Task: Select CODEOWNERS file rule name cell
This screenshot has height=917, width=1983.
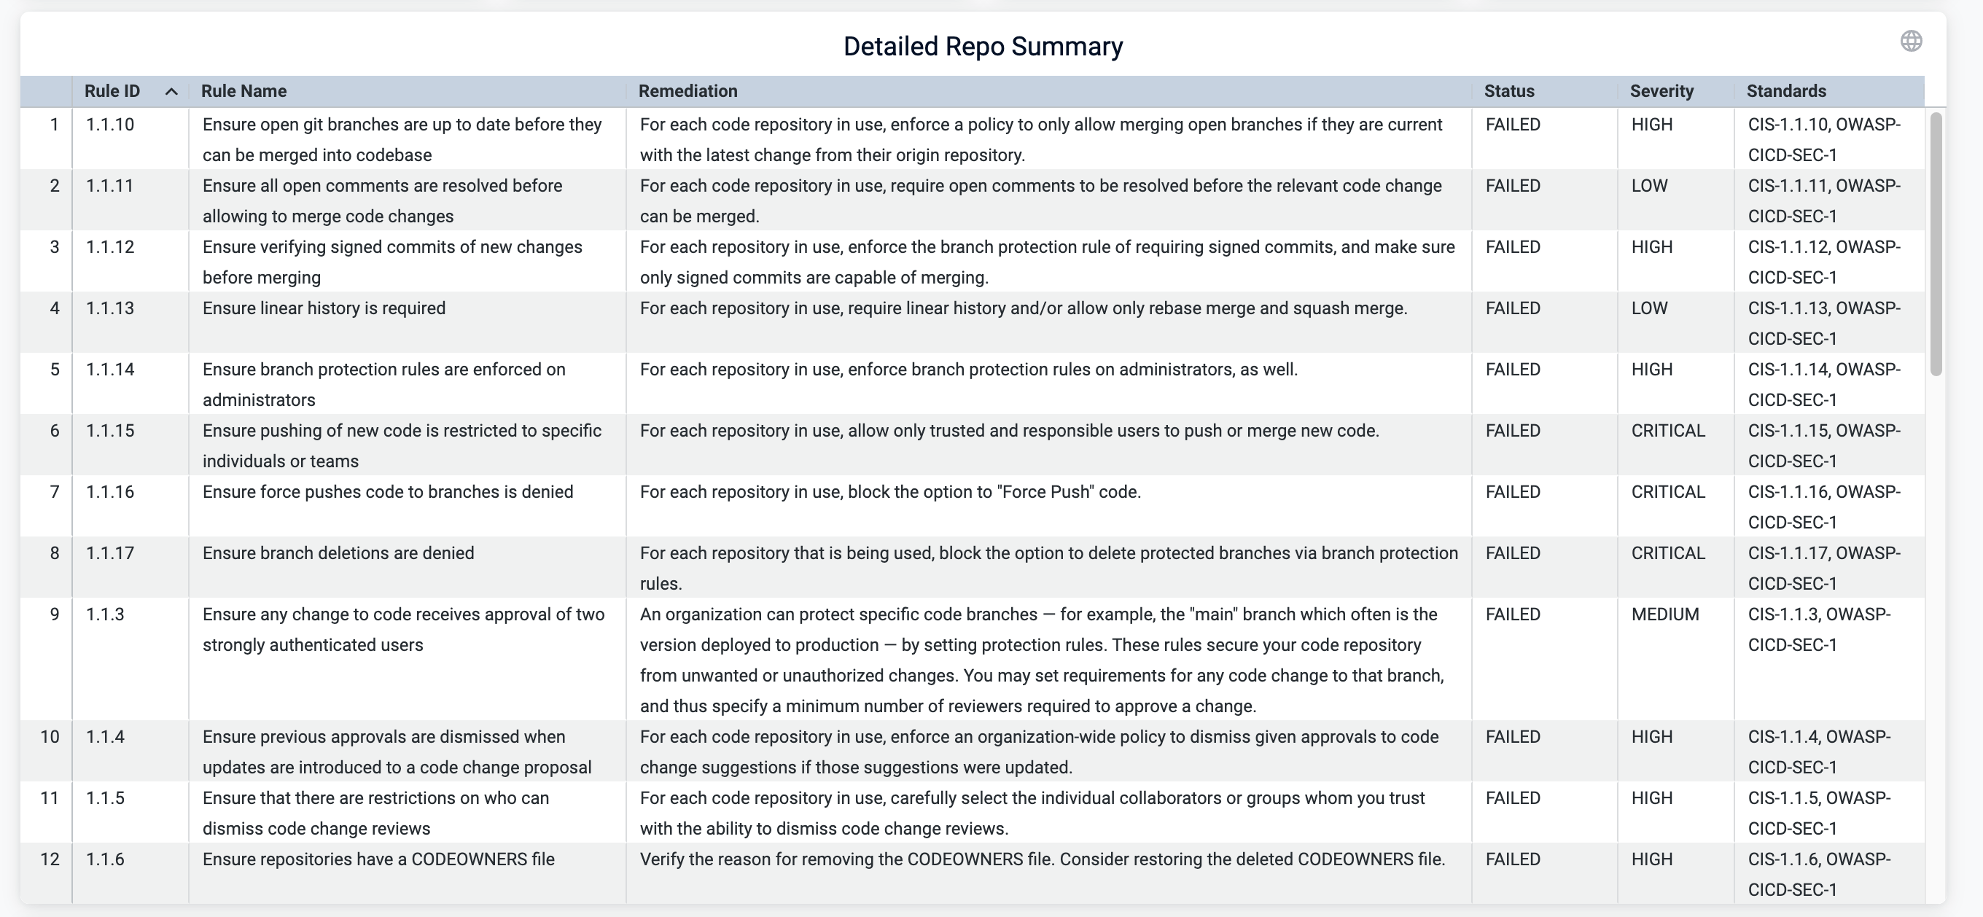Action: pos(378,859)
